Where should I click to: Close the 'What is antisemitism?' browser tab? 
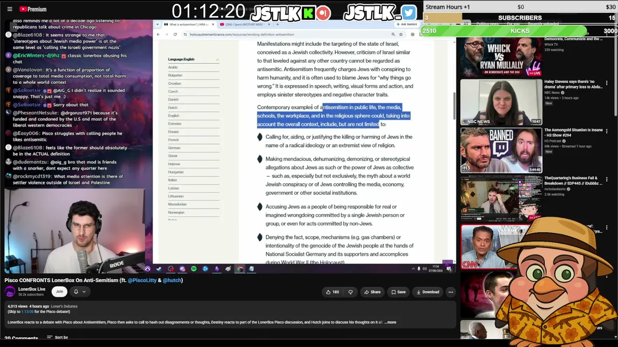(213, 25)
